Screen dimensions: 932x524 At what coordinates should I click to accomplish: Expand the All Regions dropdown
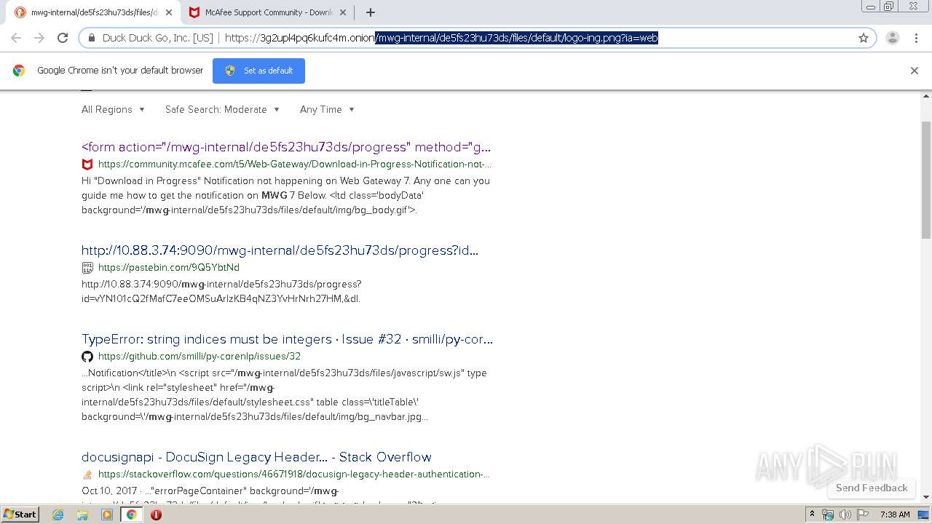coord(113,109)
